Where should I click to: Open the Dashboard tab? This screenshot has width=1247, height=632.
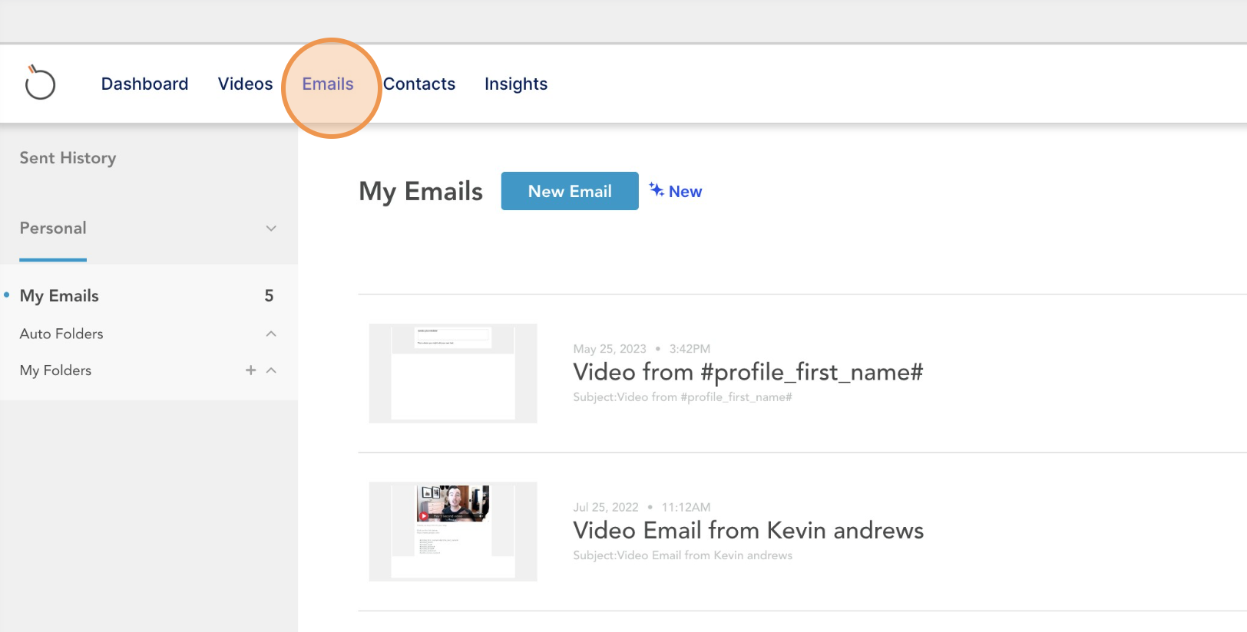click(x=144, y=84)
